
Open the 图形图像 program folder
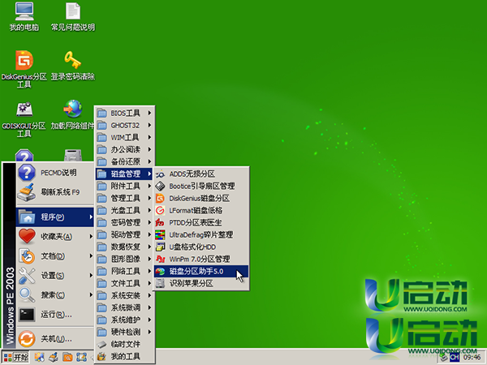click(124, 259)
